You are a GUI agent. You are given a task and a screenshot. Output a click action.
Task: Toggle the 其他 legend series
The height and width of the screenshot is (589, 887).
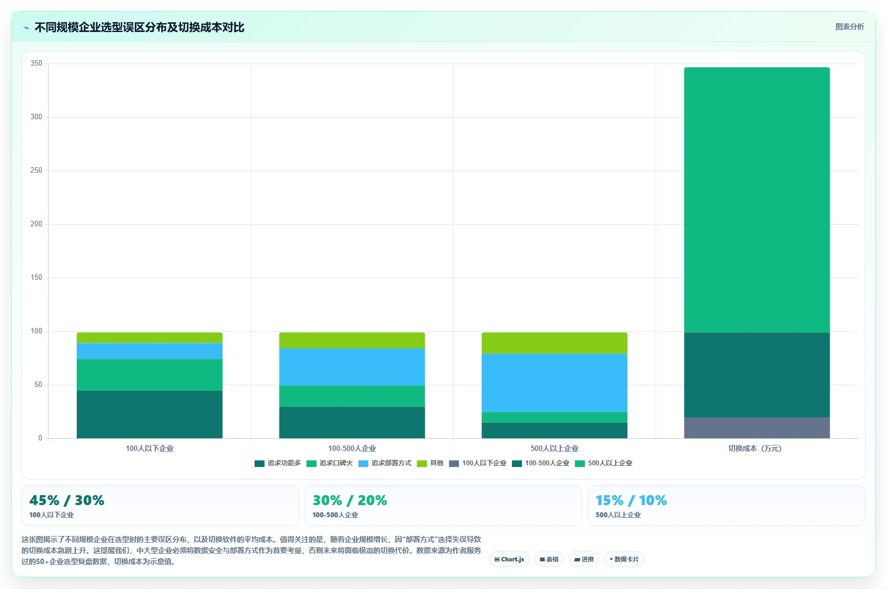(x=430, y=463)
